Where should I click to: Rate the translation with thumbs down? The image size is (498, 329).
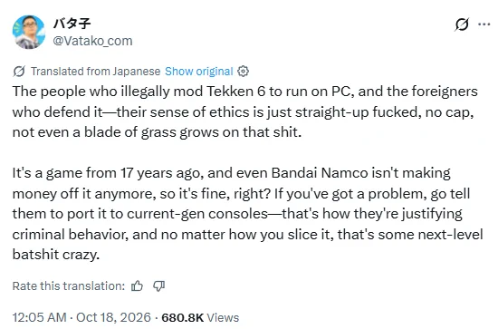point(158,286)
